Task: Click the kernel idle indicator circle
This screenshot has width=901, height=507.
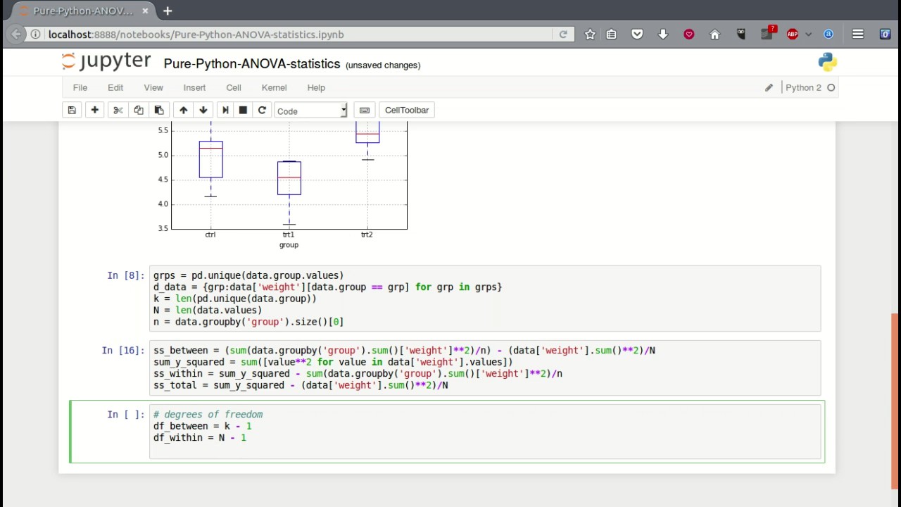Action: point(831,87)
